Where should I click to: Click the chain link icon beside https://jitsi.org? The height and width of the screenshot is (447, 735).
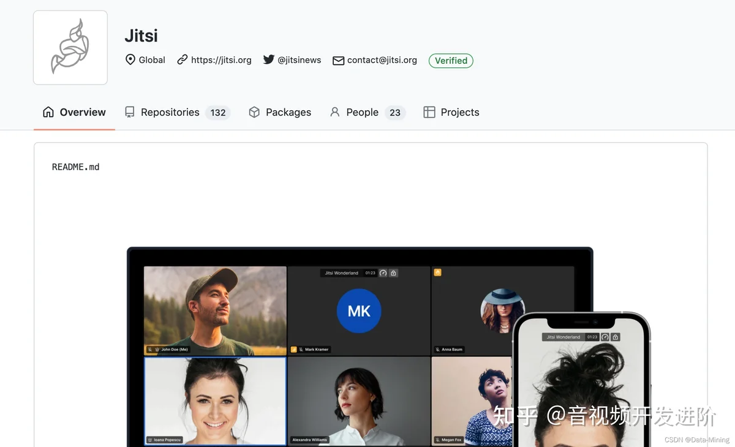coord(182,60)
